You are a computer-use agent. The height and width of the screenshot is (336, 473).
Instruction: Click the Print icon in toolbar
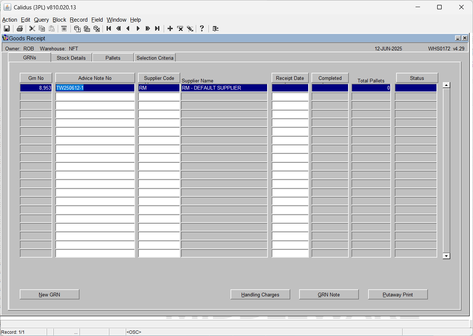(20, 29)
